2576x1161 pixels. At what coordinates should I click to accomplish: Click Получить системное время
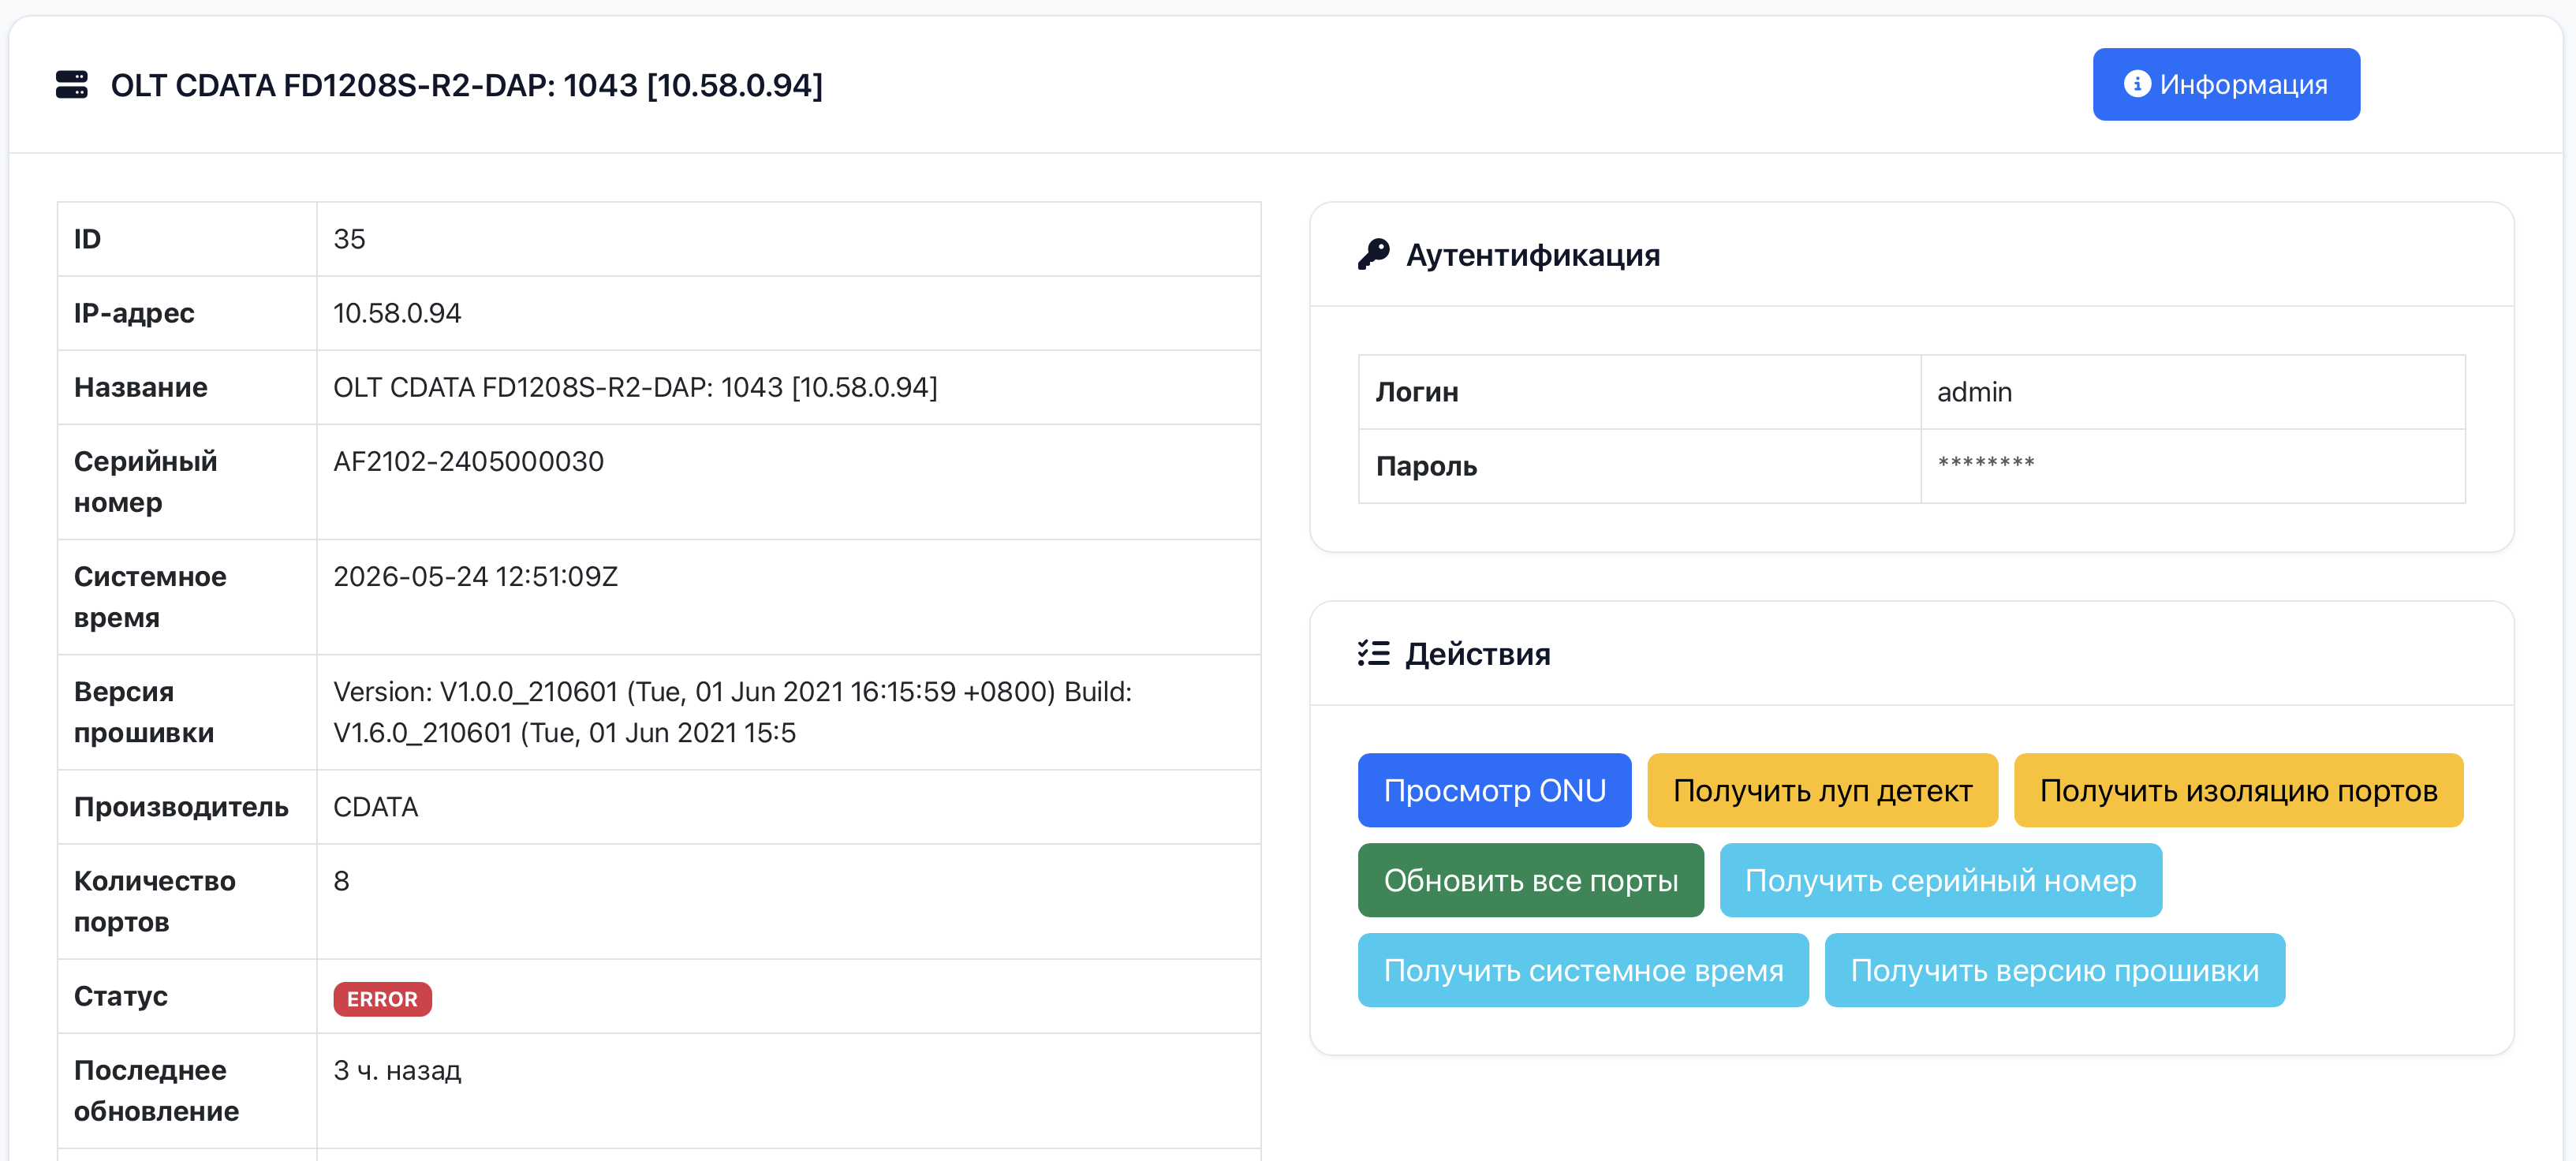point(1583,970)
